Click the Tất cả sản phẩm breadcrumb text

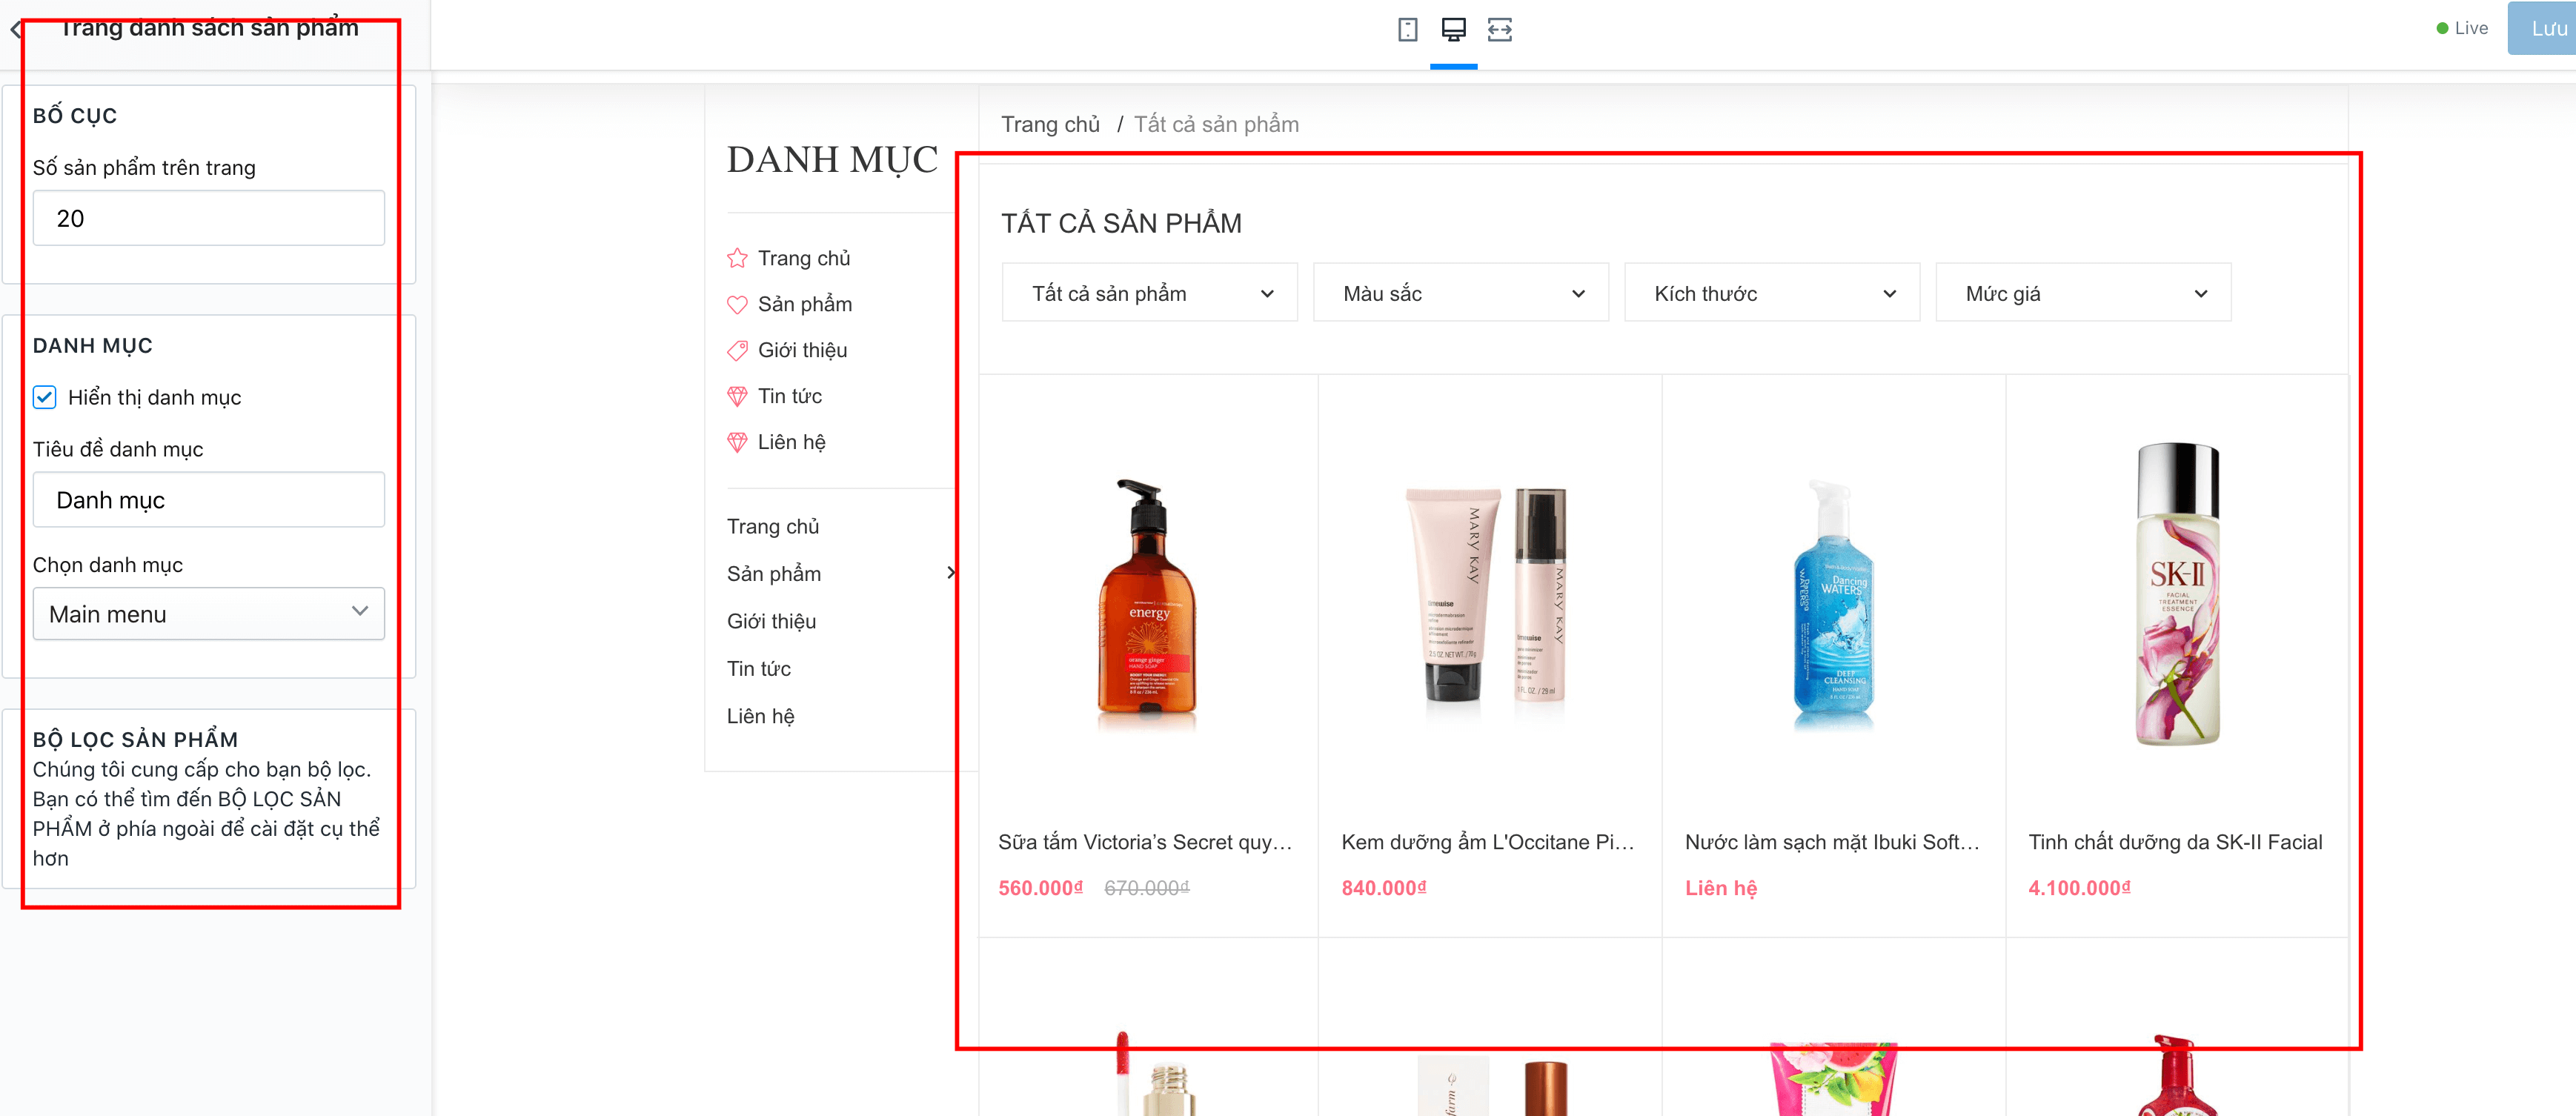(1216, 124)
